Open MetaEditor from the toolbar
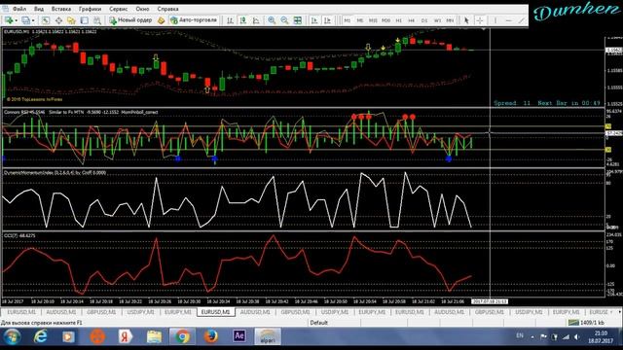623x350 pixels. (x=161, y=20)
